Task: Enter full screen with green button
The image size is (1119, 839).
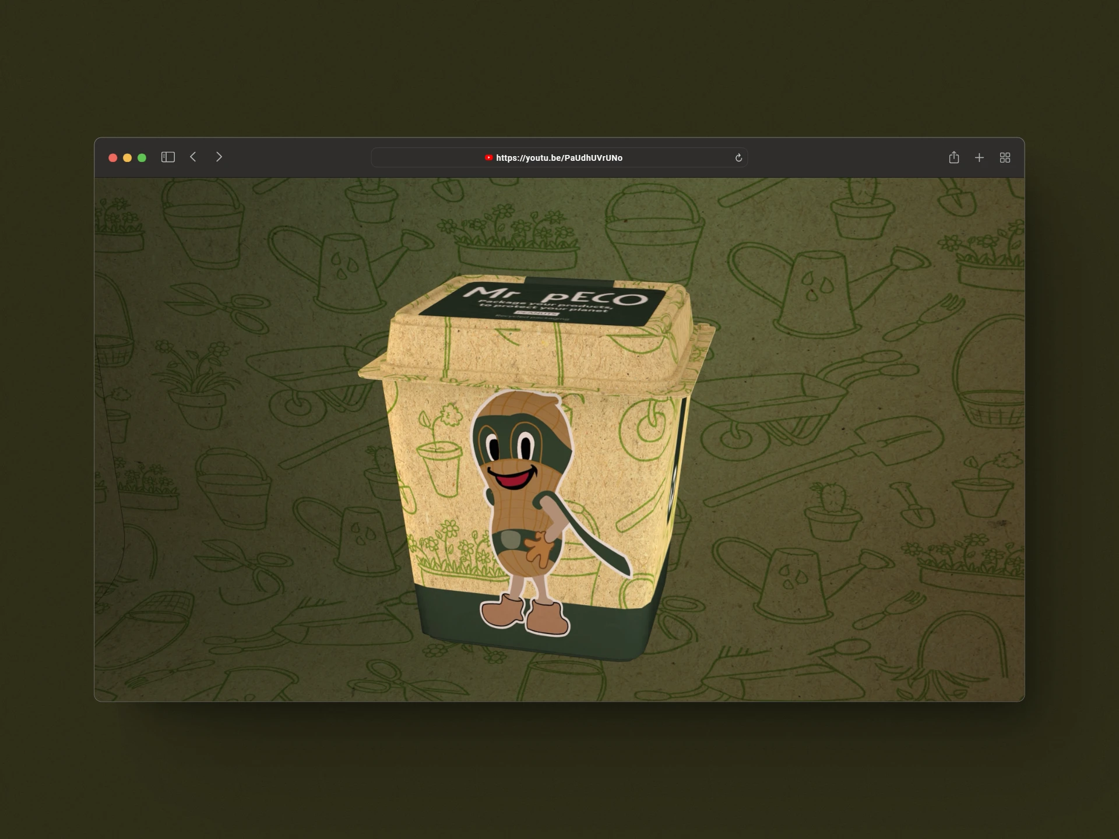Action: coord(142,158)
